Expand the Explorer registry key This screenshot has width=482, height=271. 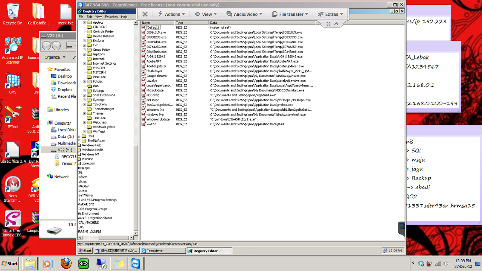point(84,41)
